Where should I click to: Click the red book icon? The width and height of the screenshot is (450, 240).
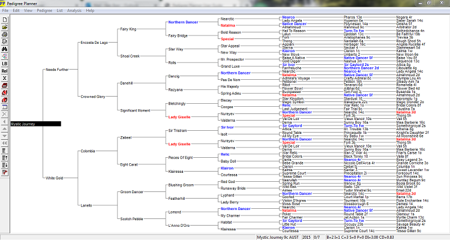(4, 86)
